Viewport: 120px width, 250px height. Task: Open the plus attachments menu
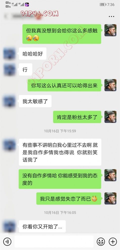[x=113, y=242]
